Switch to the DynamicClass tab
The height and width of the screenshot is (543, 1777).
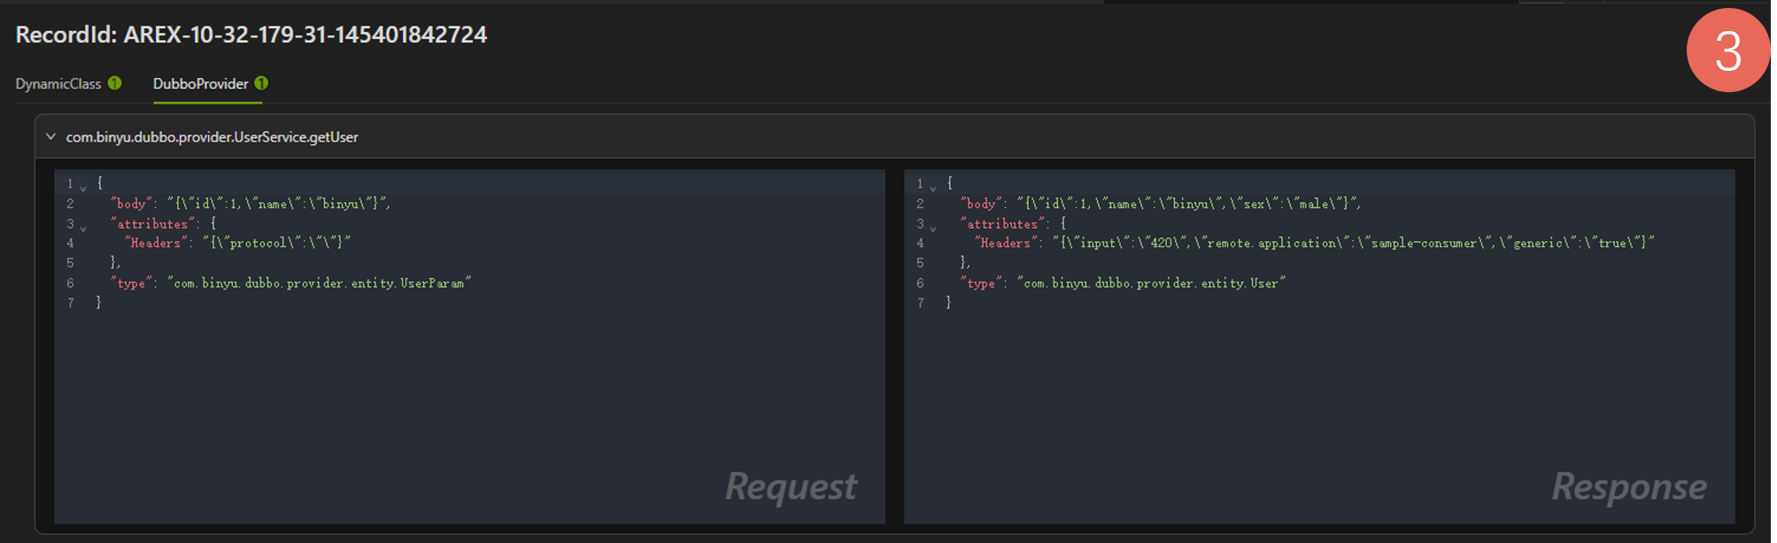pos(58,83)
